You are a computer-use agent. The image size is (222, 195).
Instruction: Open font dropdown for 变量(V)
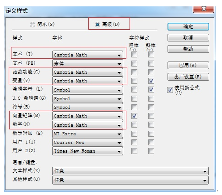[x=87, y=81]
